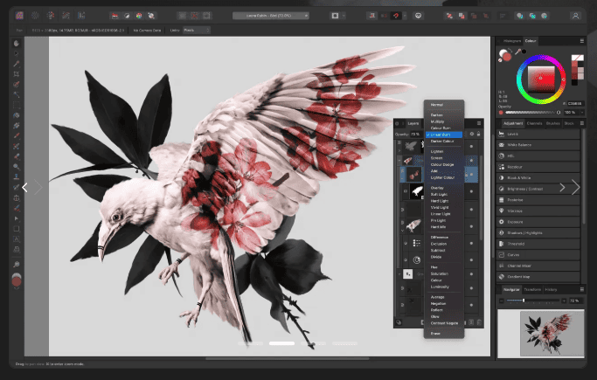The image size is (597, 380).
Task: Select the Paint Brush tool
Action: click(17, 135)
